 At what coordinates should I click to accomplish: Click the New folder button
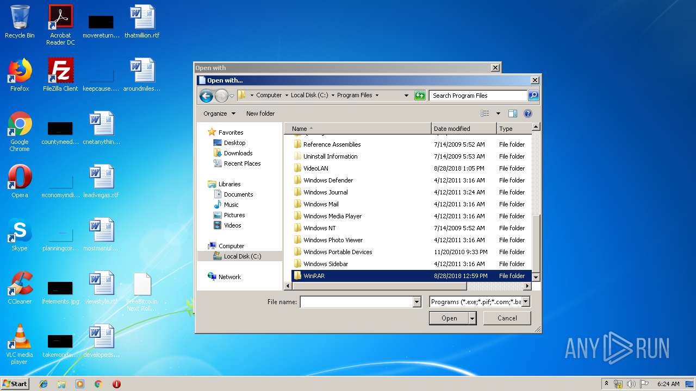click(260, 113)
